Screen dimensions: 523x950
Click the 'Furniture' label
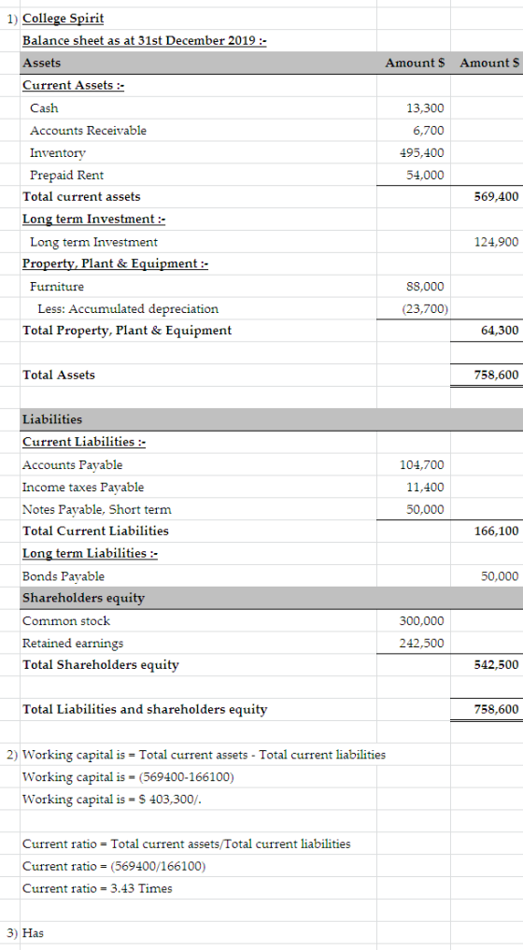point(57,287)
